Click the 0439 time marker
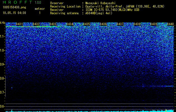Screen dimensions: 176x112 [x=154, y=24]
